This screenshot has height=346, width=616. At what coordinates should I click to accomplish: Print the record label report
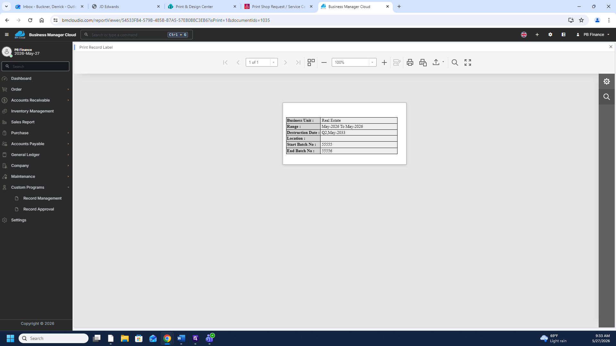[410, 62]
